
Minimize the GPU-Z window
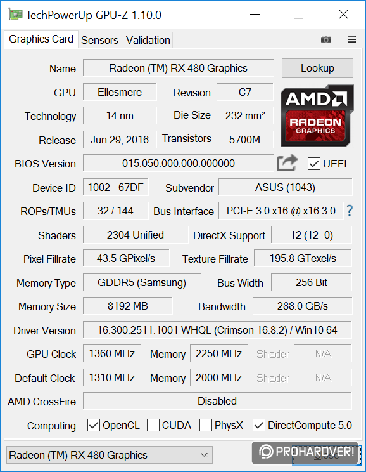(x=255, y=15)
